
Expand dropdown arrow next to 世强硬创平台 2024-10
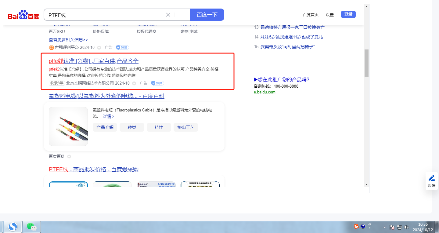tap(99, 48)
